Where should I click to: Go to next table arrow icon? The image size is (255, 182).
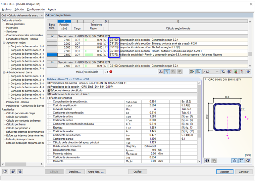point(20,171)
